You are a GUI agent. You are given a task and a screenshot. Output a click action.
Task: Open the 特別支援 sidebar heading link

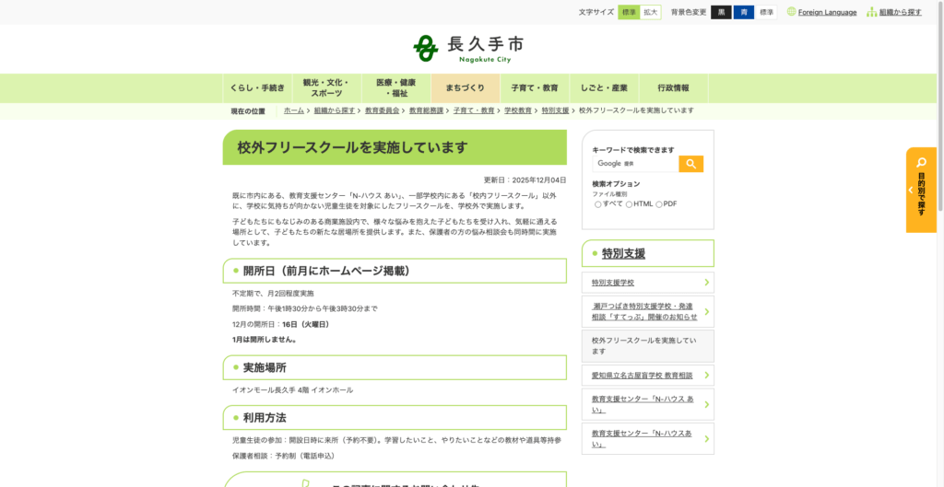coord(624,254)
